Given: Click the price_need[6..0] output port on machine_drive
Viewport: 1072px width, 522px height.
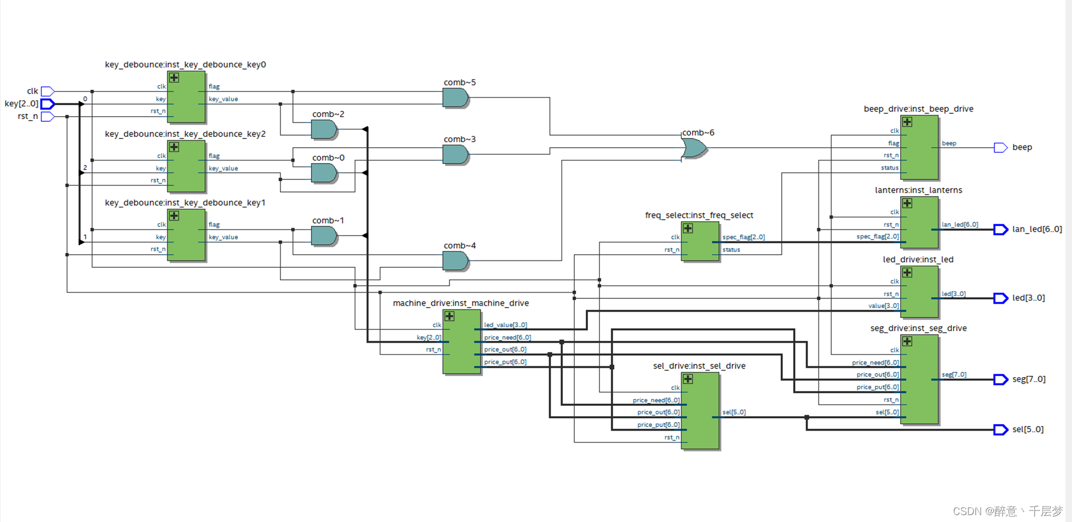Looking at the screenshot, I should 508,338.
